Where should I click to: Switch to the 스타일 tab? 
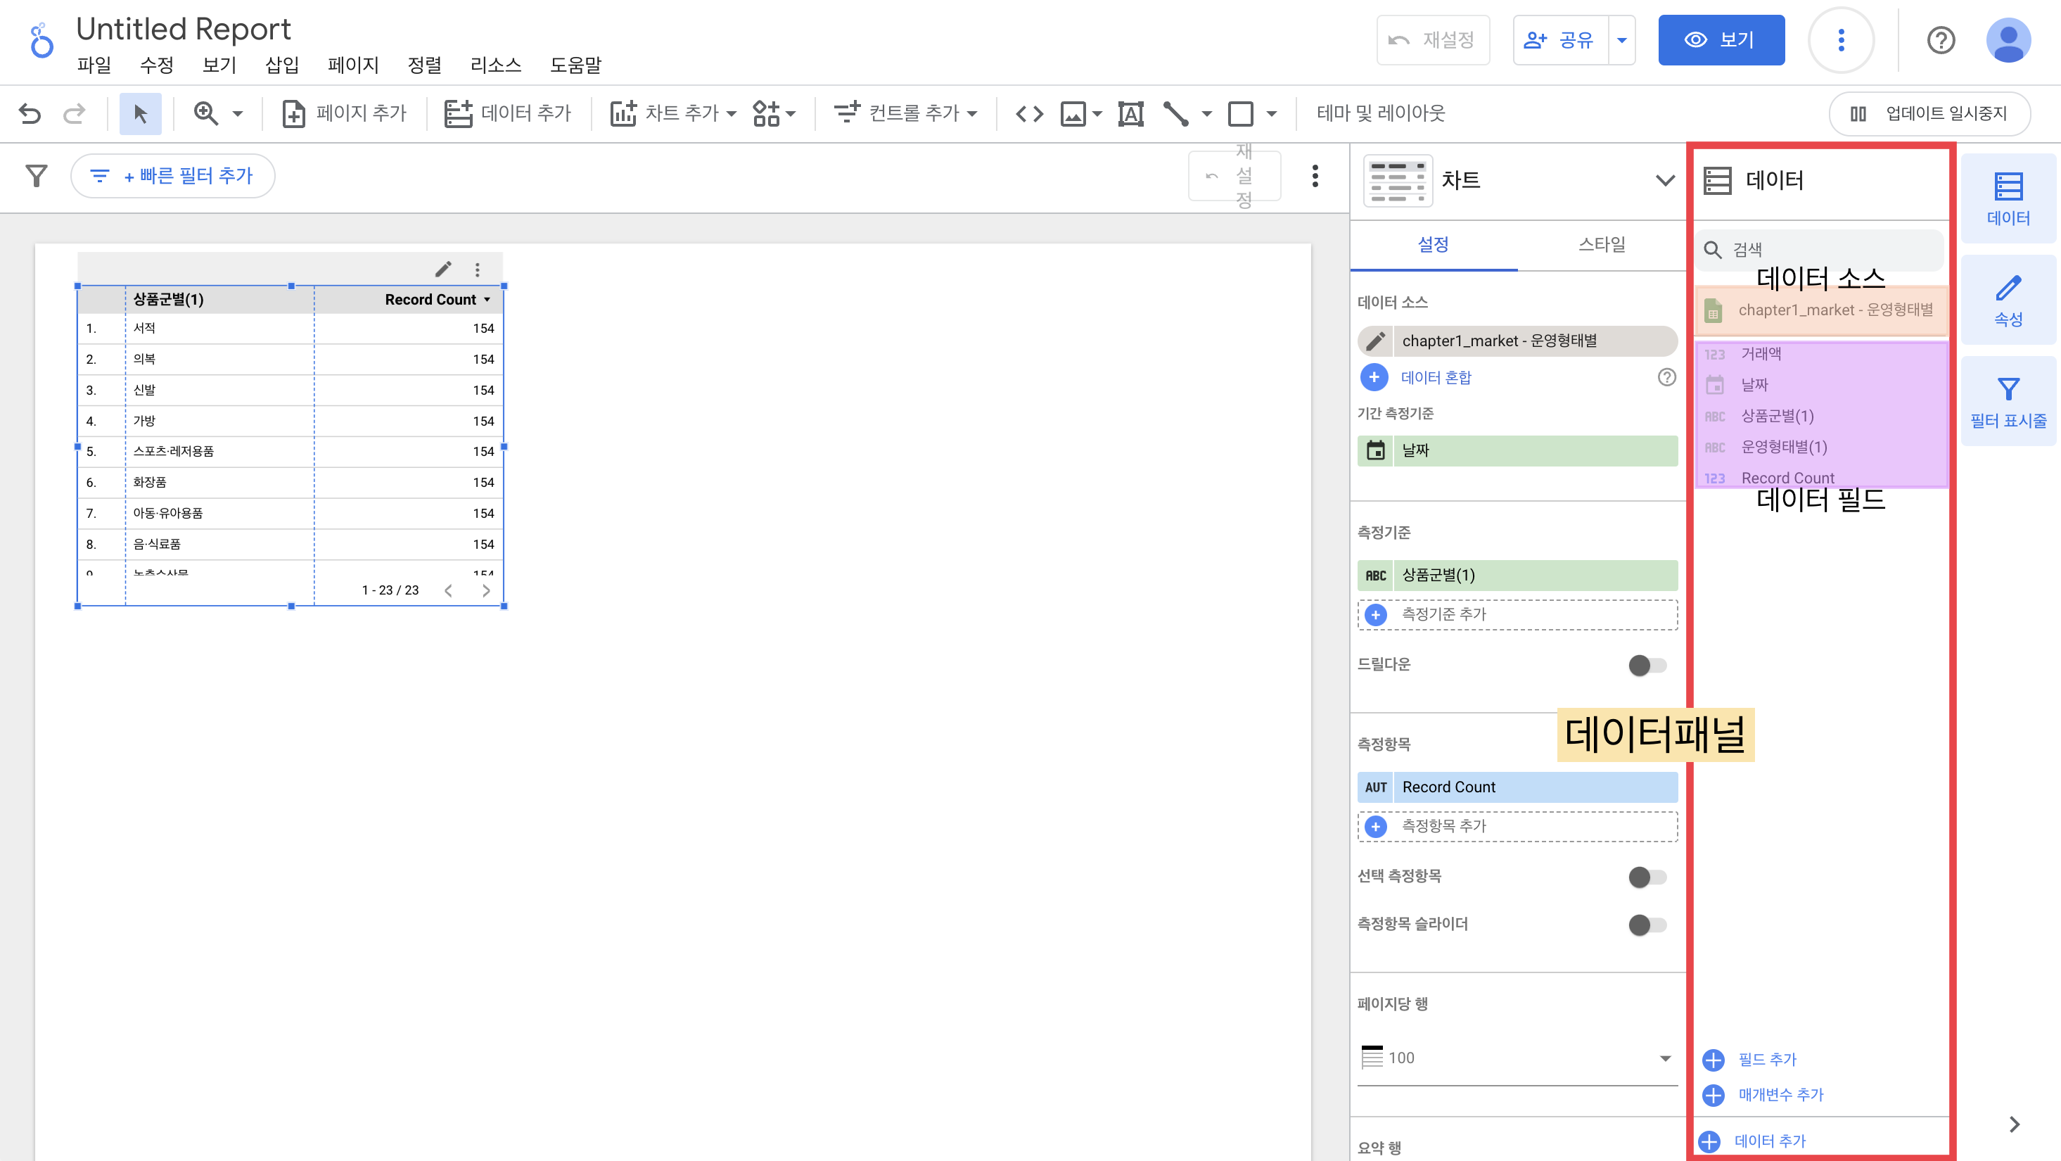1601,244
